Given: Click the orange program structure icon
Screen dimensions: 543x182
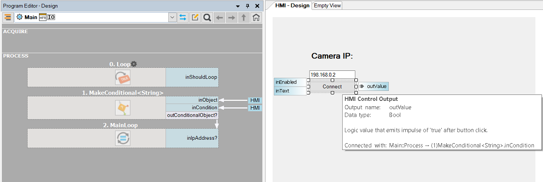Looking at the screenshot, I should click(7, 18).
